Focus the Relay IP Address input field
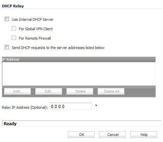The height and width of the screenshot is (142, 163). point(71,106)
